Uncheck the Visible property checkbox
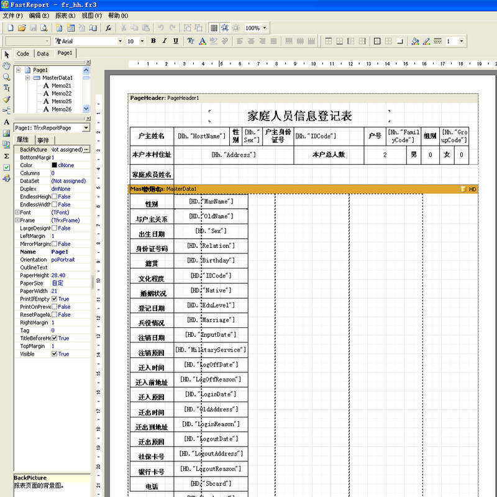Viewport: 497px width, 497px height. pos(54,353)
